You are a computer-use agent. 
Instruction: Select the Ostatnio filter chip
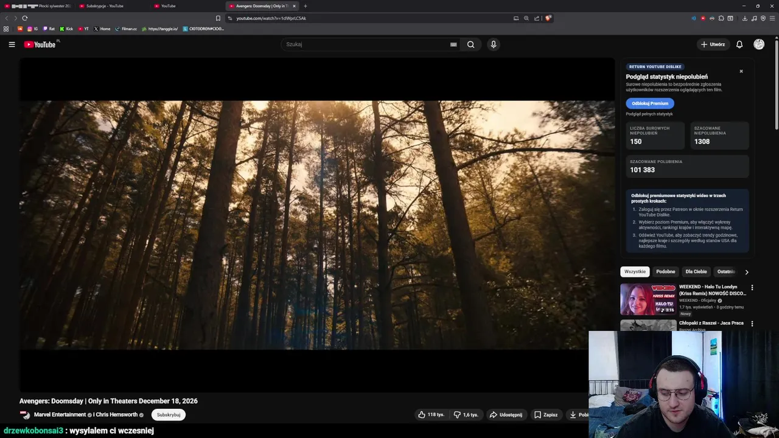pyautogui.click(x=725, y=272)
